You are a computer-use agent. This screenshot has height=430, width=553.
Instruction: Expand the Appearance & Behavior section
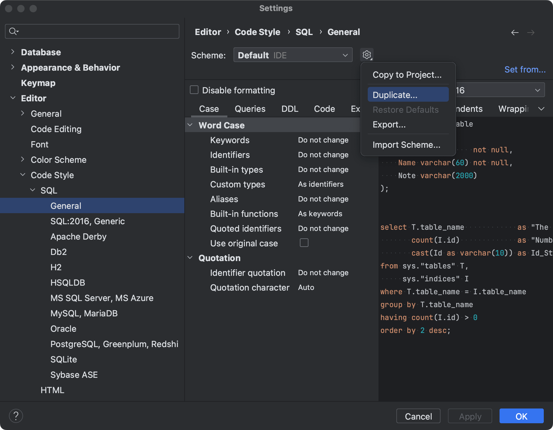(x=13, y=67)
